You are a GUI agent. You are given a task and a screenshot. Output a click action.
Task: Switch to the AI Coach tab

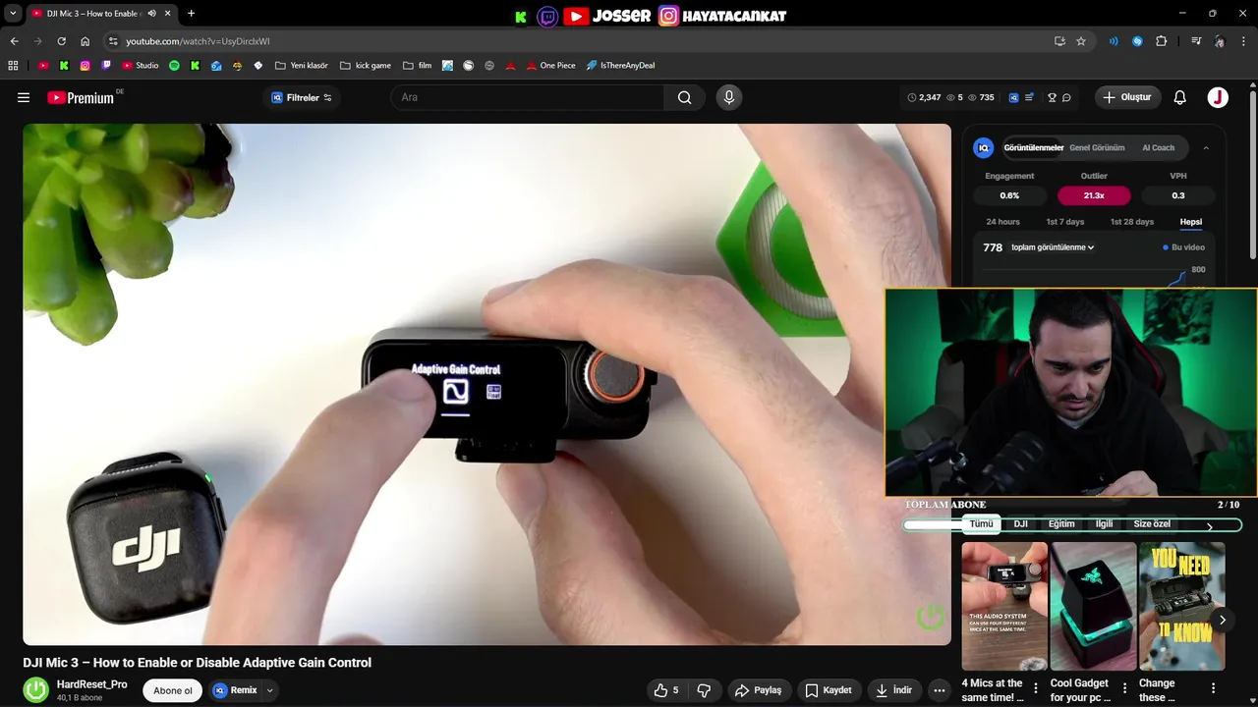pyautogui.click(x=1158, y=148)
